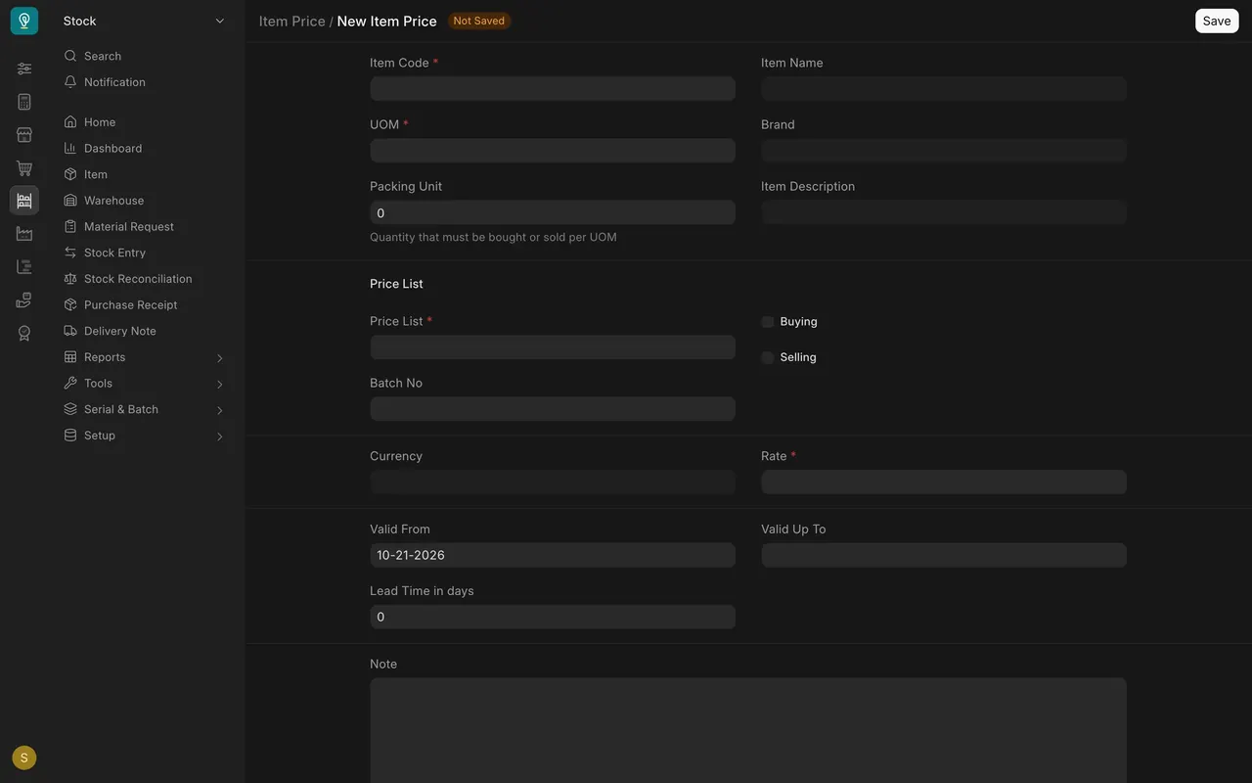
Task: Focus the Price List input
Action: point(553,347)
